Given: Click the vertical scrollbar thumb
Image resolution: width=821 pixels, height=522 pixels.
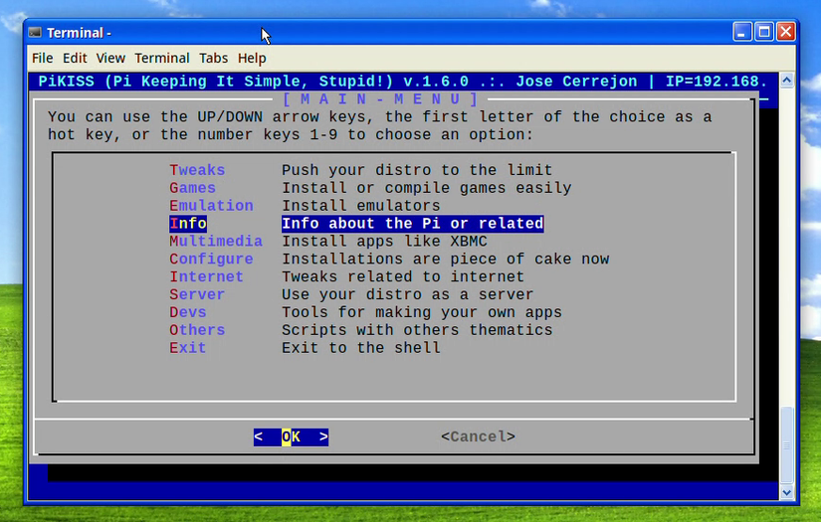Looking at the screenshot, I should click(x=786, y=445).
